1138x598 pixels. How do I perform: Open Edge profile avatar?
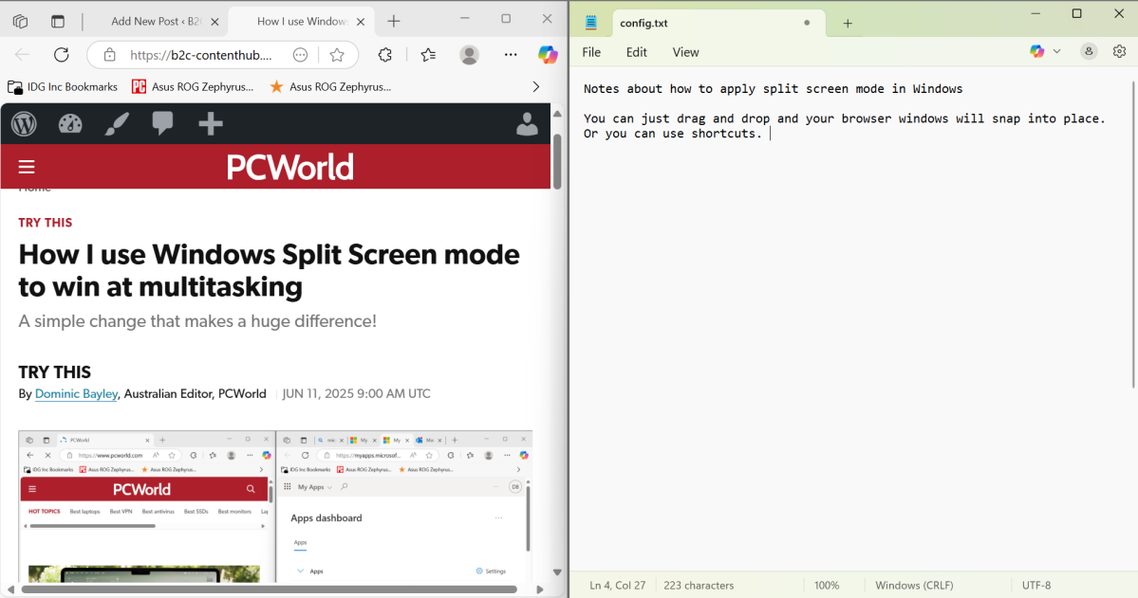pos(470,54)
